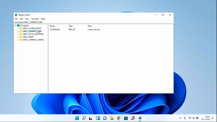Click the REG_SZ type cell
Image resolution: width=217 pixels, height=122 pixels.
(72, 29)
